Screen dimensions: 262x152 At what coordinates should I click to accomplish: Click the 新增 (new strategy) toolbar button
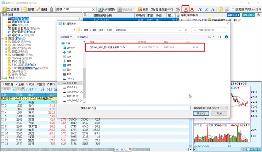click(x=29, y=10)
